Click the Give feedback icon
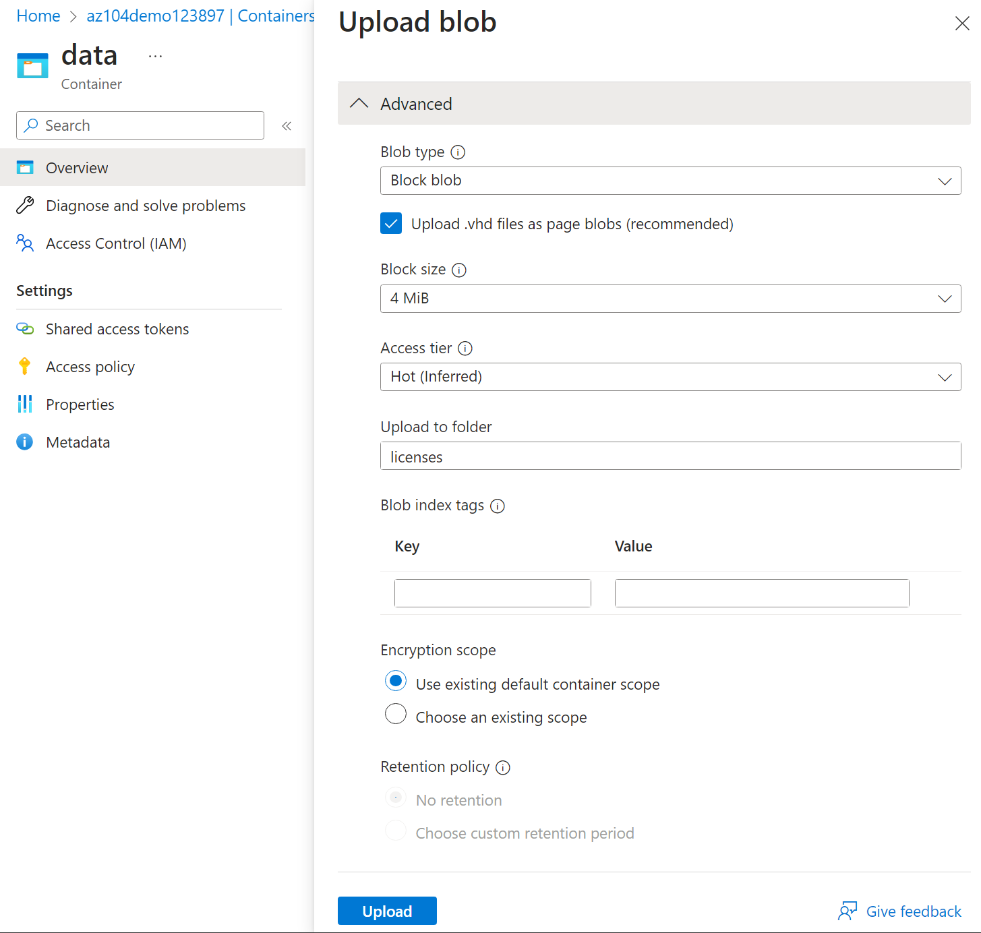 point(848,911)
